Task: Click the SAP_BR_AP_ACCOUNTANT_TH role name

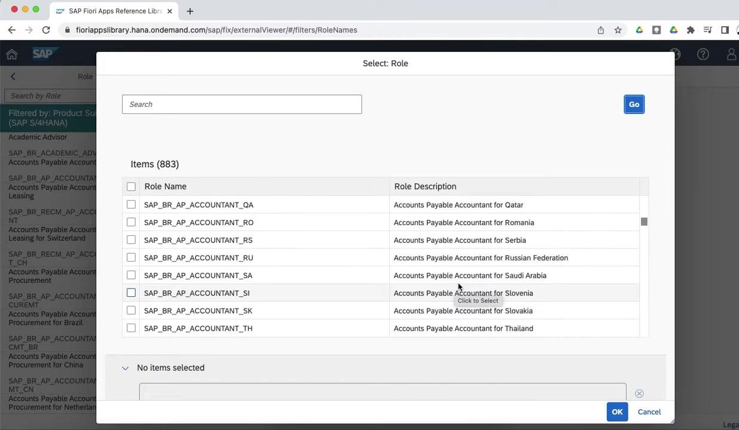Action: [198, 328]
